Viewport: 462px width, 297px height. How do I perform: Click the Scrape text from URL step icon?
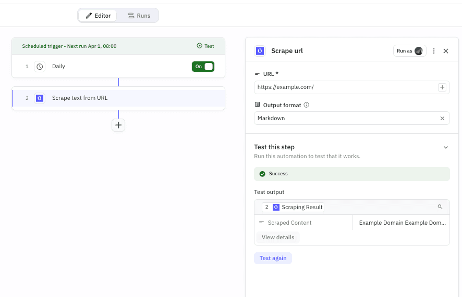click(40, 98)
